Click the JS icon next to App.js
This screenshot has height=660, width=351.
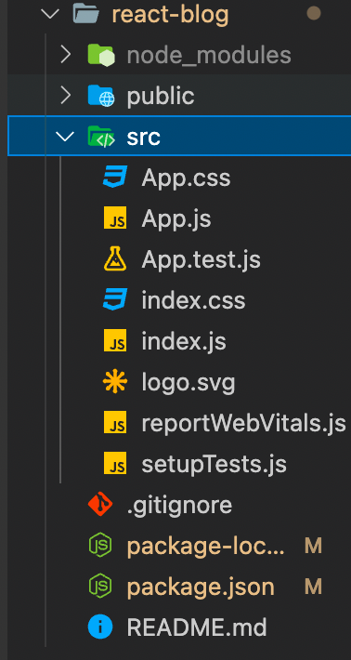point(115,218)
